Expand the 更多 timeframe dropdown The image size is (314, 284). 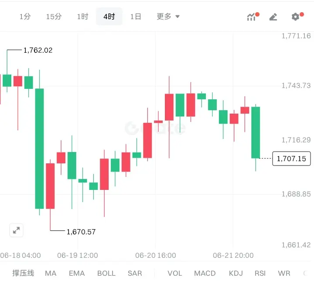168,17
